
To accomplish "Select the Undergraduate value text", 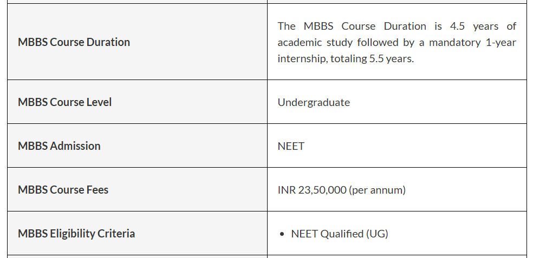I will click(314, 102).
